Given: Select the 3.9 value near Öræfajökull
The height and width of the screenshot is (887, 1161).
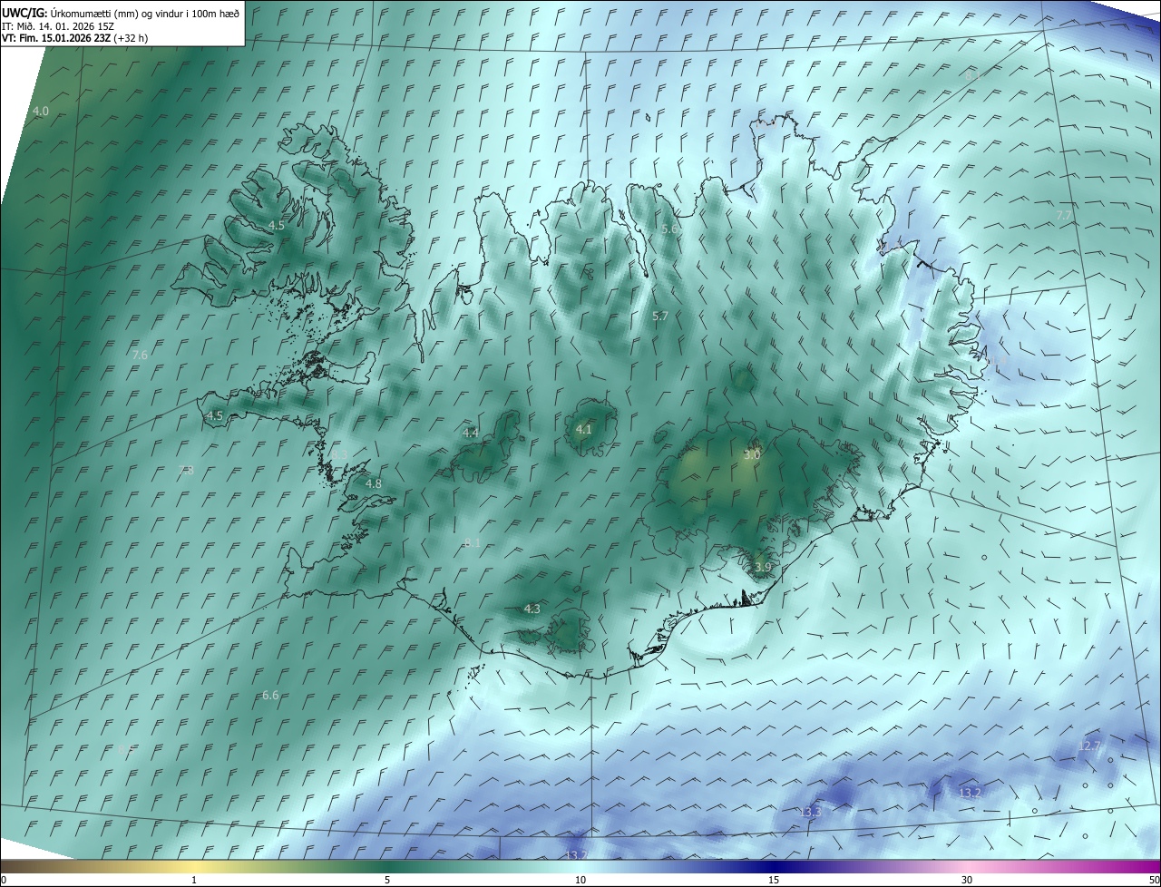Looking at the screenshot, I should click(763, 567).
